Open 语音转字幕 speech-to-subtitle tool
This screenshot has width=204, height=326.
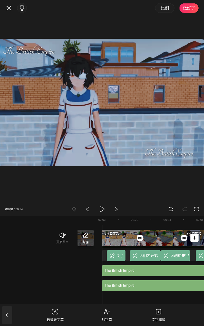(55, 315)
